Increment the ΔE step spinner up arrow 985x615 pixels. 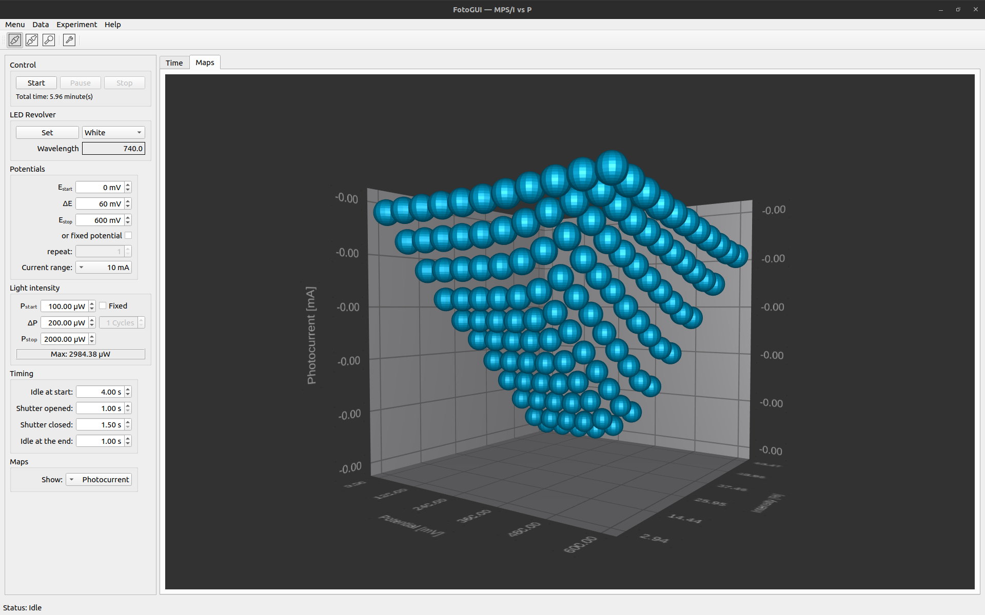(x=128, y=201)
